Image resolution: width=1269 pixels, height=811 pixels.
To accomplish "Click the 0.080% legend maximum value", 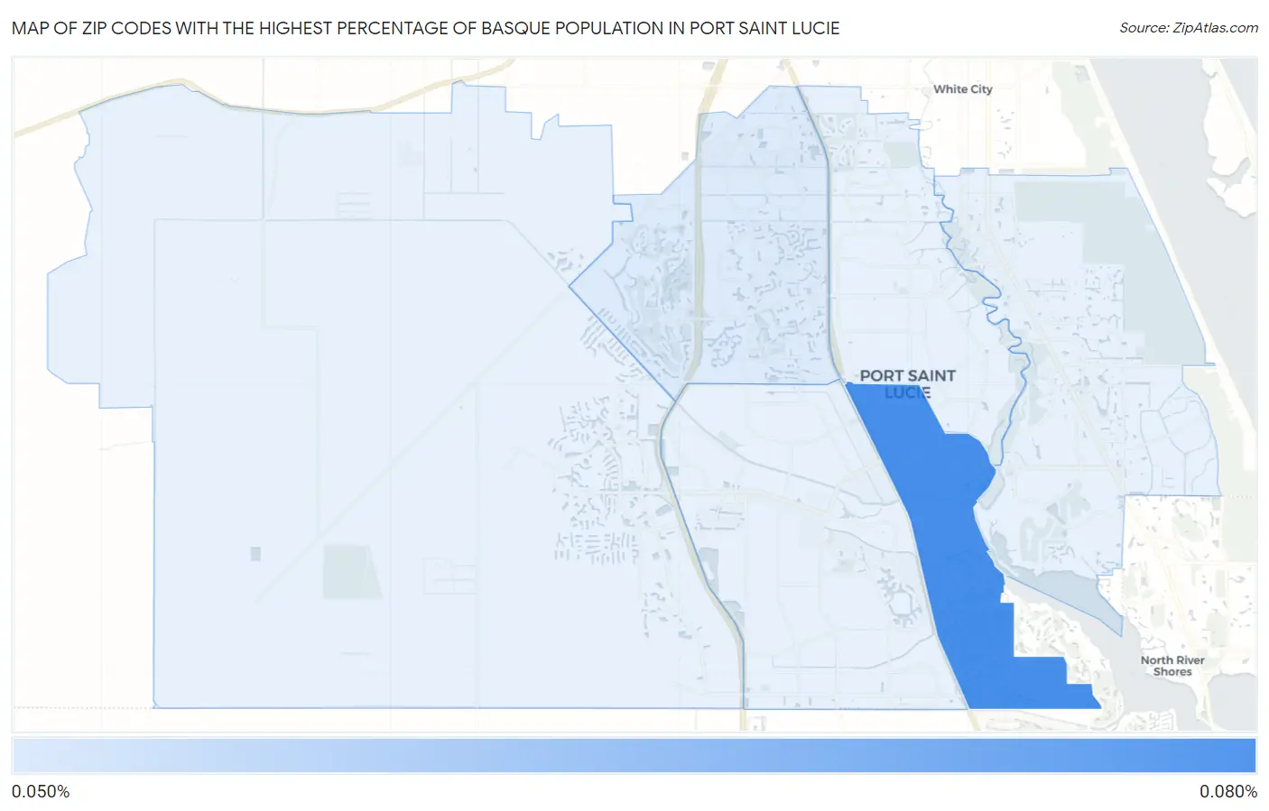I will pos(1227,792).
